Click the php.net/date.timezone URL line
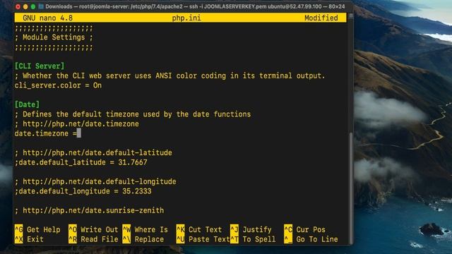Image resolution: width=452 pixels, height=254 pixels. [77, 124]
